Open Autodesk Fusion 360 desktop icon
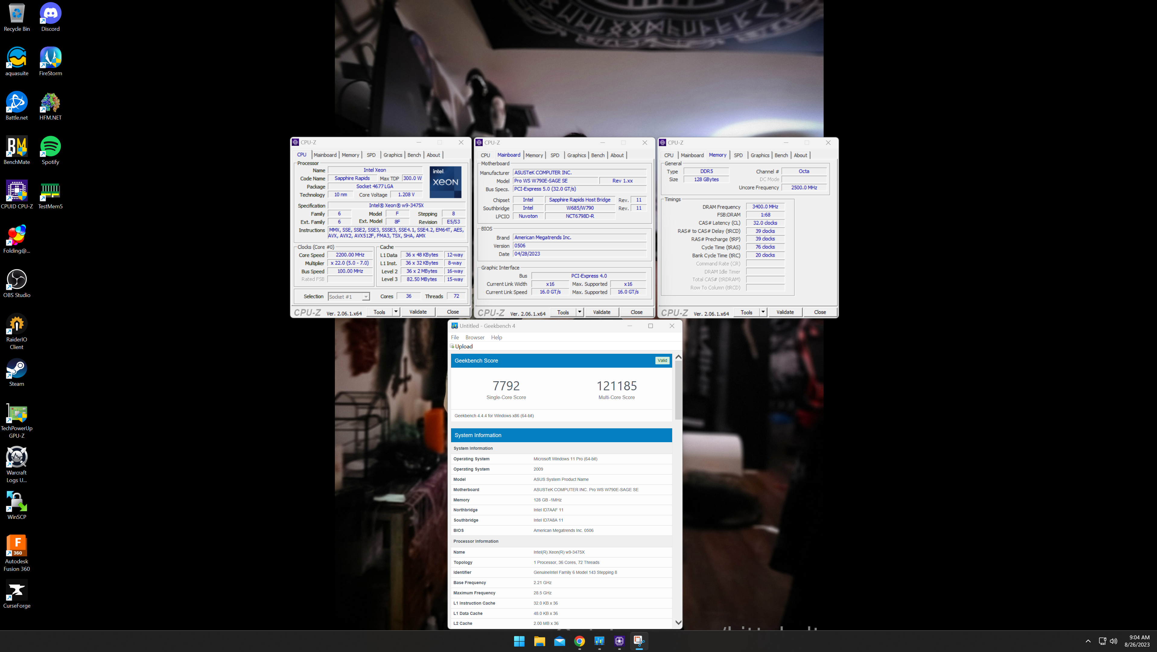 coord(17,553)
